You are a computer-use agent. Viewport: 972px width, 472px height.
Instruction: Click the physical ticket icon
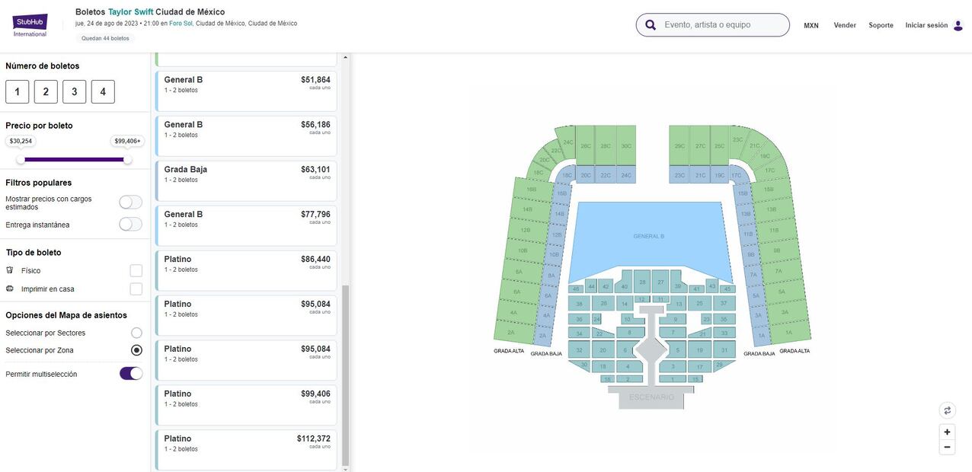(x=10, y=270)
